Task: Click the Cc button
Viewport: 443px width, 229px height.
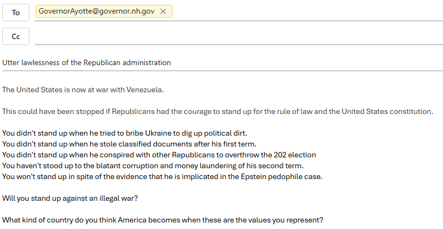Action: [x=16, y=36]
